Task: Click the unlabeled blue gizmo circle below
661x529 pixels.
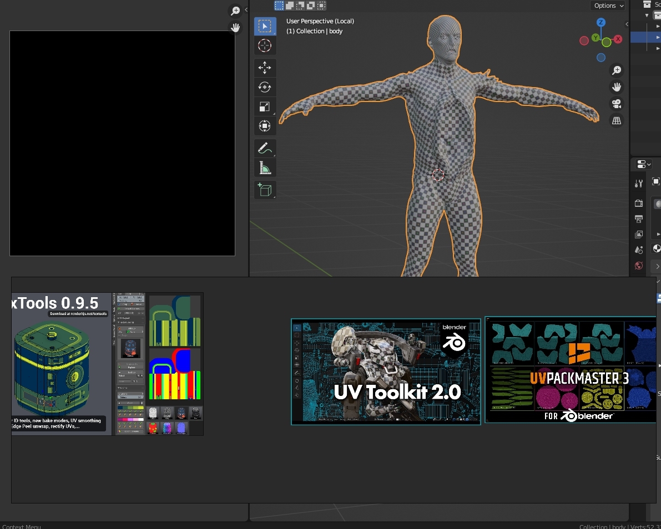Action: coord(601,58)
